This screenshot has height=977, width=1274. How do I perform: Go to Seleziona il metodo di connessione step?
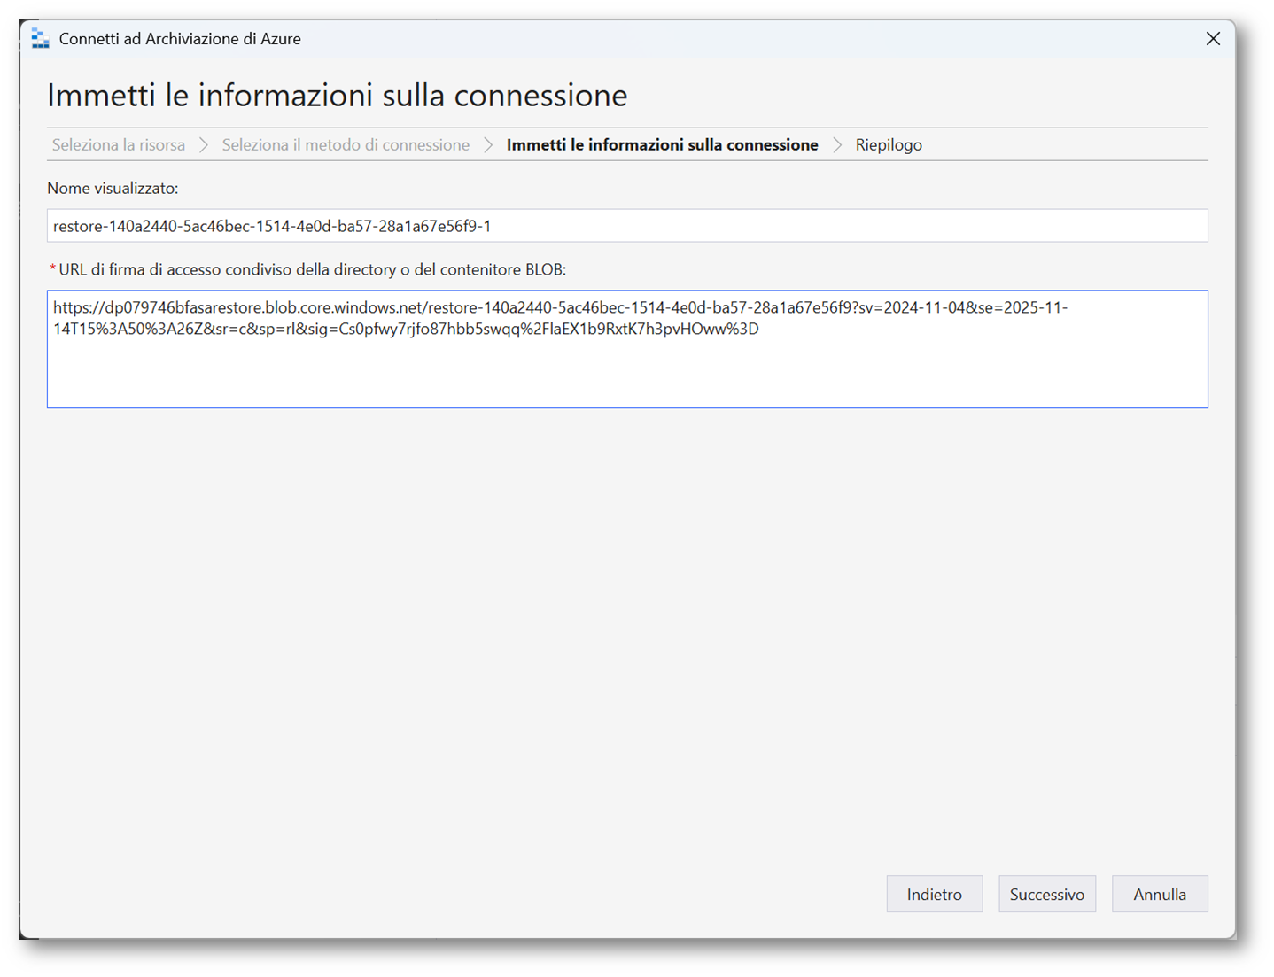pyautogui.click(x=346, y=145)
